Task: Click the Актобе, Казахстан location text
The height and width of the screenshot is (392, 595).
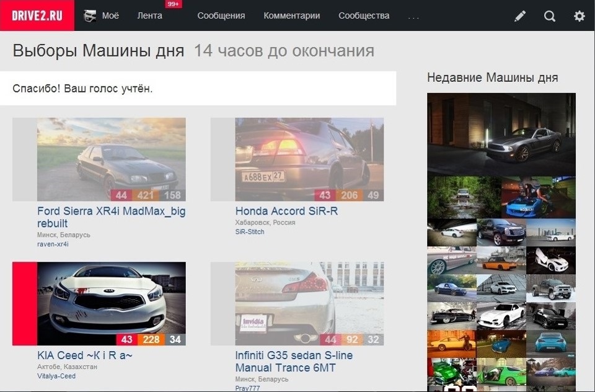Action: coord(67,367)
